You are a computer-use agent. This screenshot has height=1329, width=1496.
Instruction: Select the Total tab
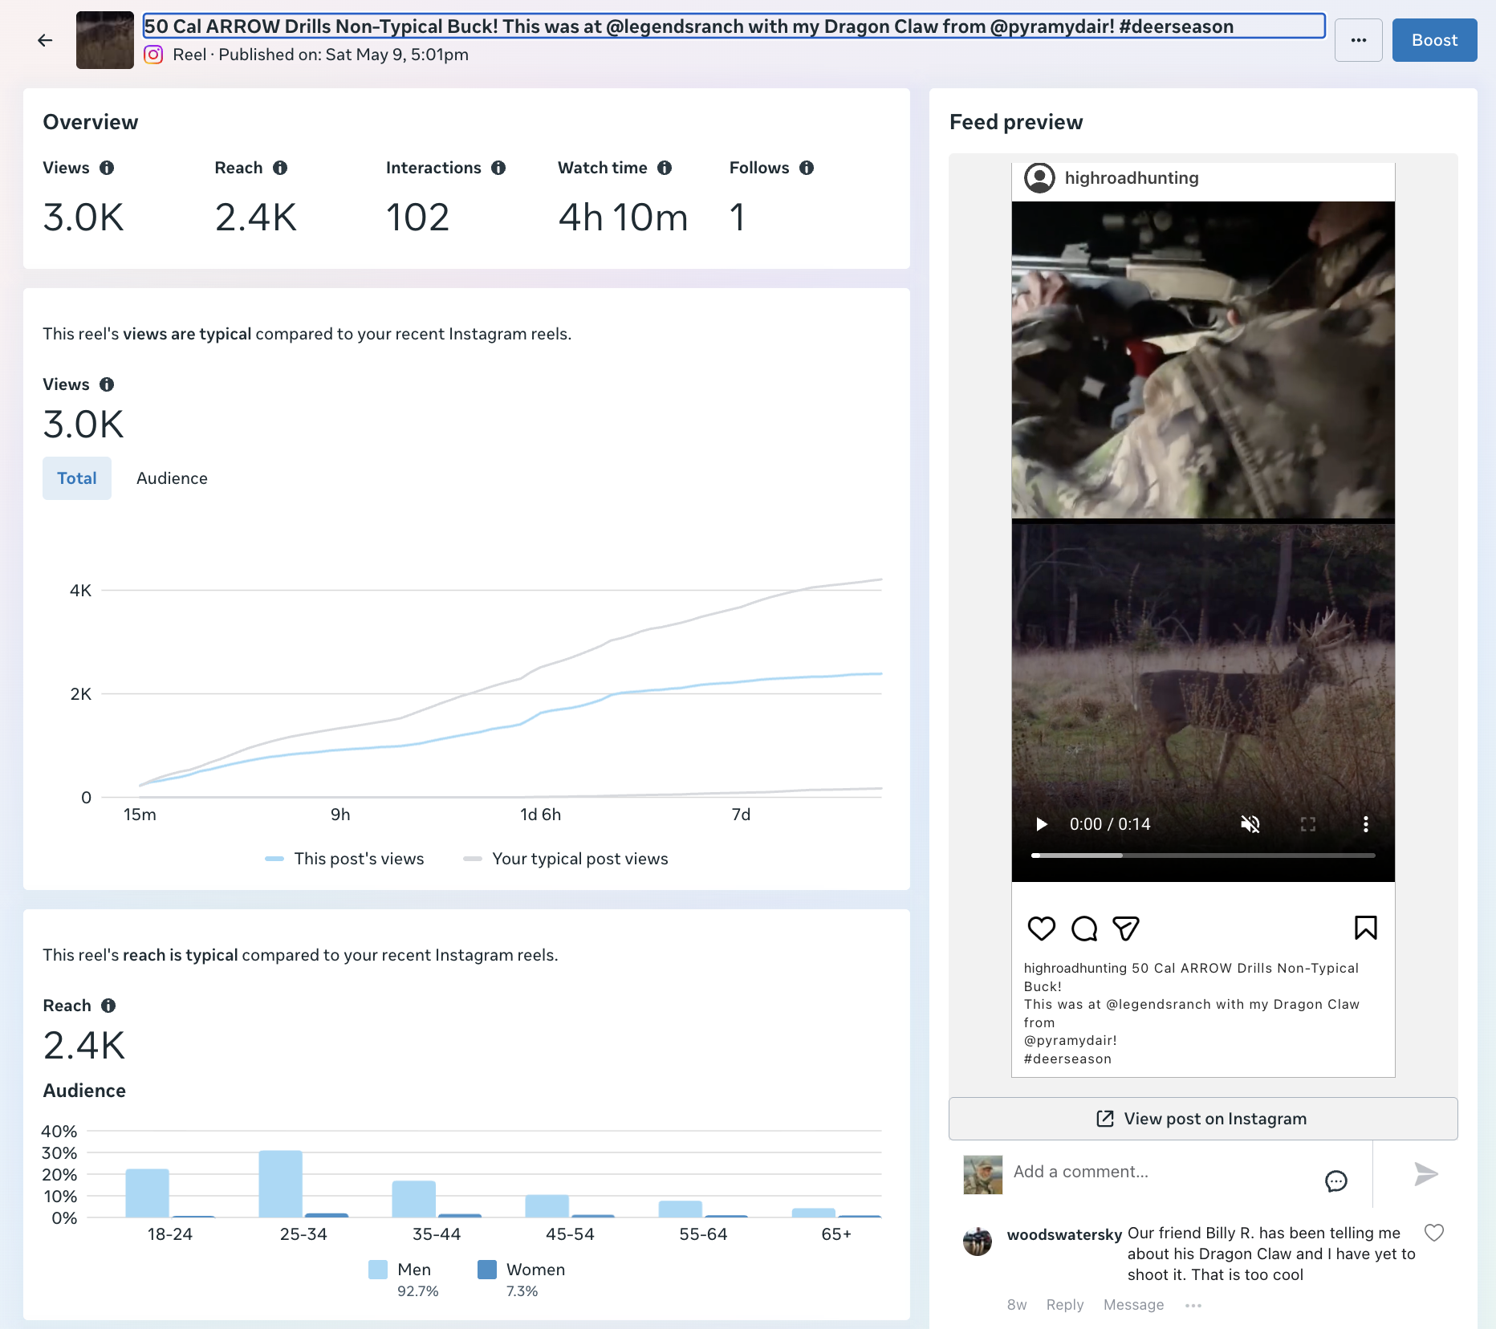tap(77, 478)
